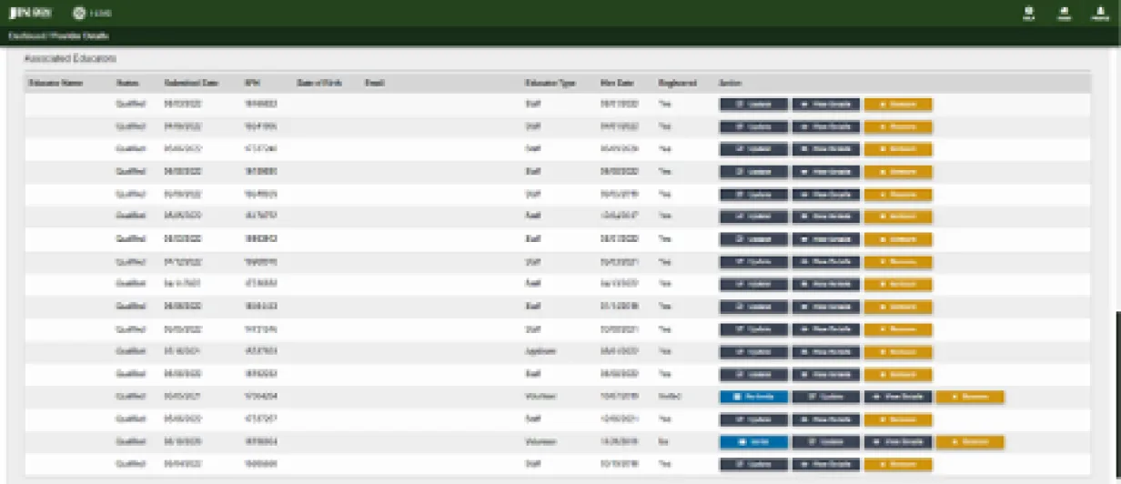Open the Home icon in header

(1064, 13)
